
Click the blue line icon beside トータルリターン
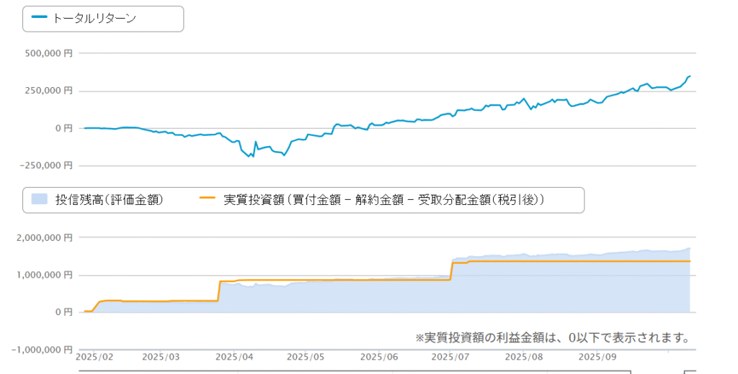click(40, 19)
